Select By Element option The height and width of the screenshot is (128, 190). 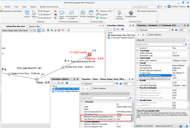44,14
